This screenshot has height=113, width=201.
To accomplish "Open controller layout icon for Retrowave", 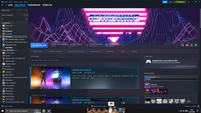I will click(x=187, y=45).
